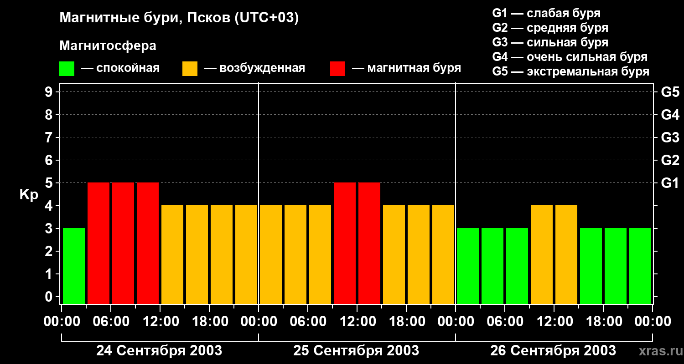Click the red 03:00–06:00 bar on 24 Сентября

(98, 243)
